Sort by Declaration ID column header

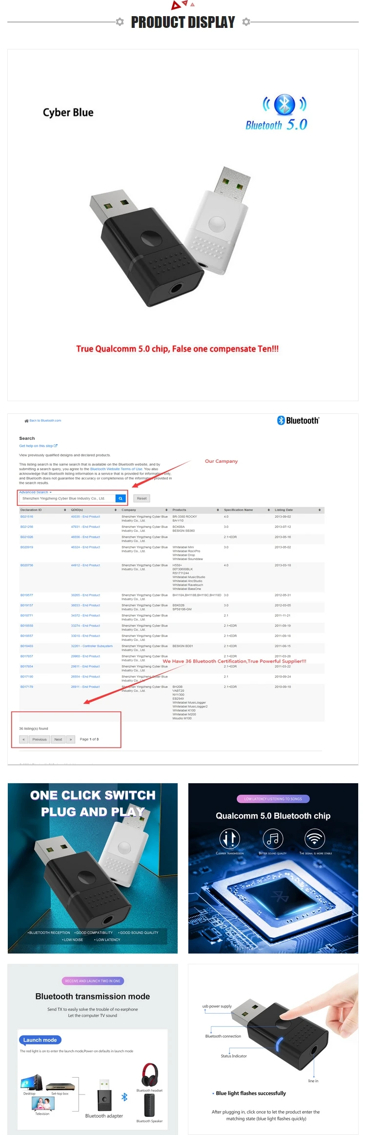tap(43, 510)
